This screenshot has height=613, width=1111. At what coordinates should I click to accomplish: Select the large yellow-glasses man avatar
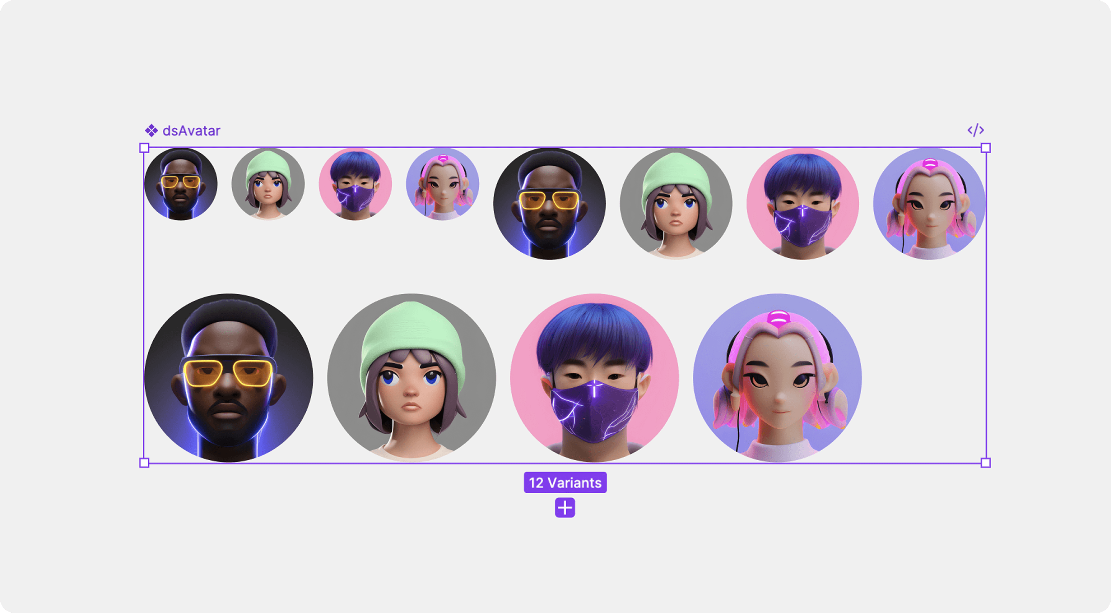point(229,378)
